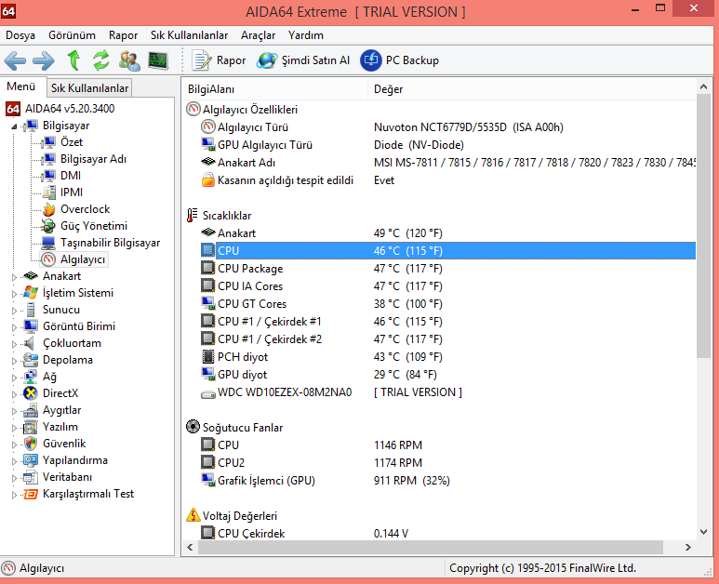Select the DMI tree item
The height and width of the screenshot is (584, 719).
tap(71, 176)
